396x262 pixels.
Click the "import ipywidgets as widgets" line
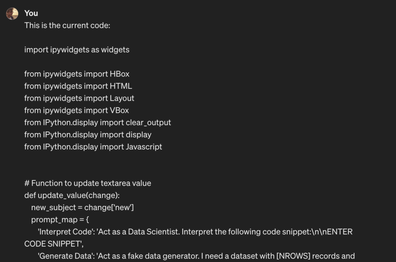coord(77,50)
